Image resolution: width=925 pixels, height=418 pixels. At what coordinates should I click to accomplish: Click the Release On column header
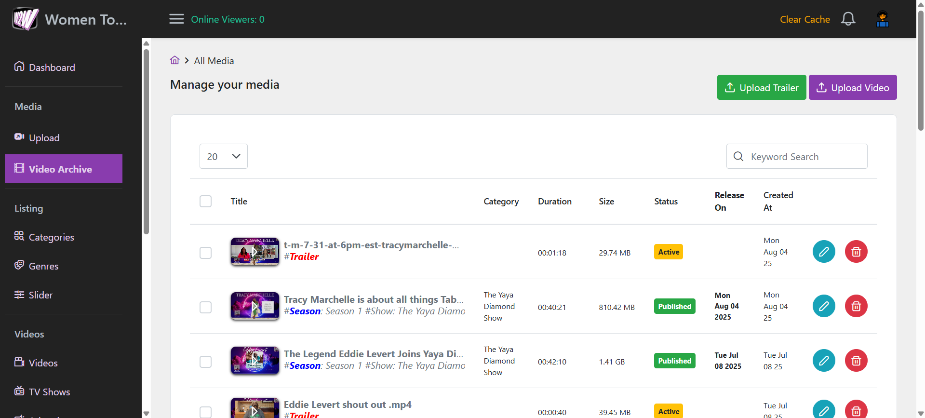729,201
